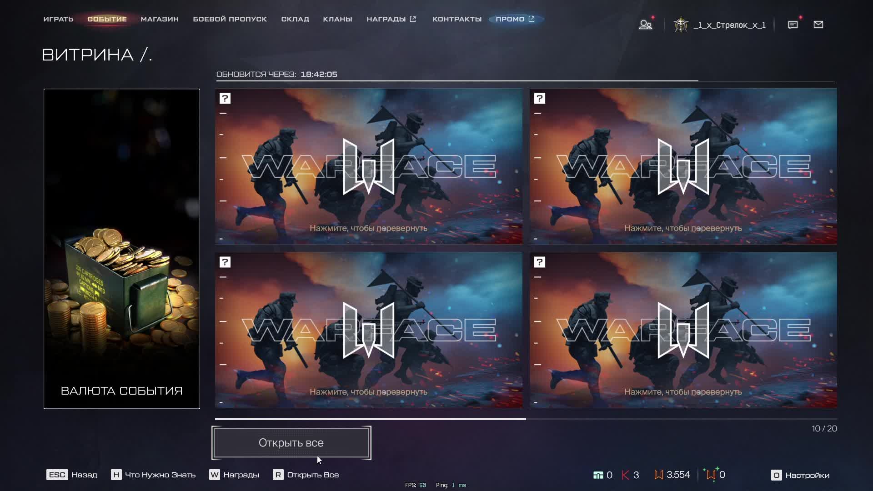The height and width of the screenshot is (491, 873).
Task: Click question mark on bottom-left card
Action: click(225, 262)
